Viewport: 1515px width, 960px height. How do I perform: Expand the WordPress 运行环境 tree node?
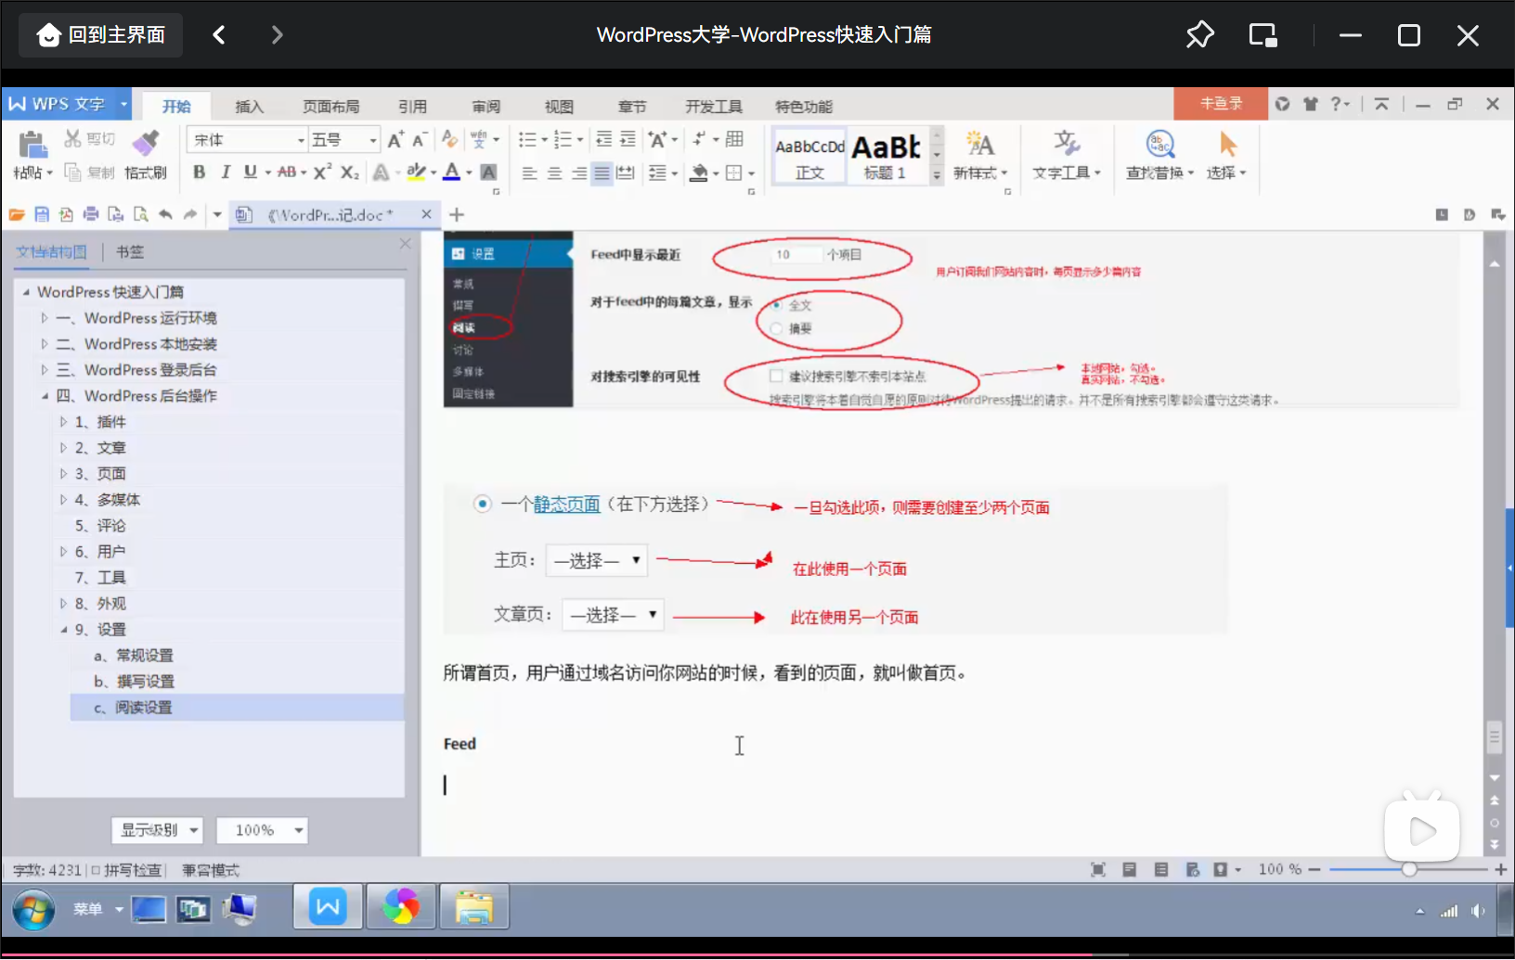[45, 318]
